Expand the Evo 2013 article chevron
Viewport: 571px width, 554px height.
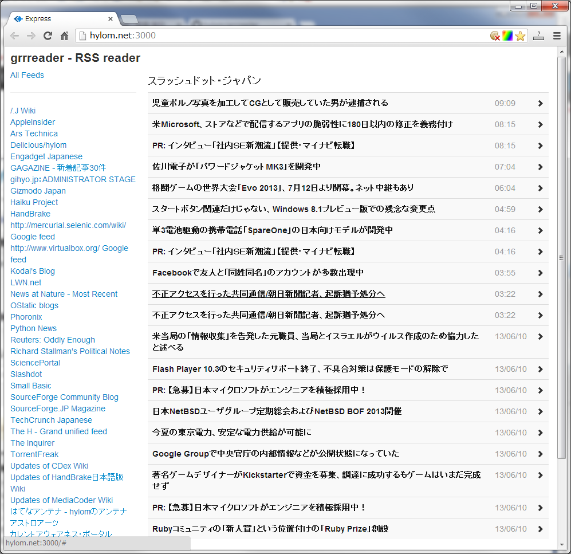[540, 188]
